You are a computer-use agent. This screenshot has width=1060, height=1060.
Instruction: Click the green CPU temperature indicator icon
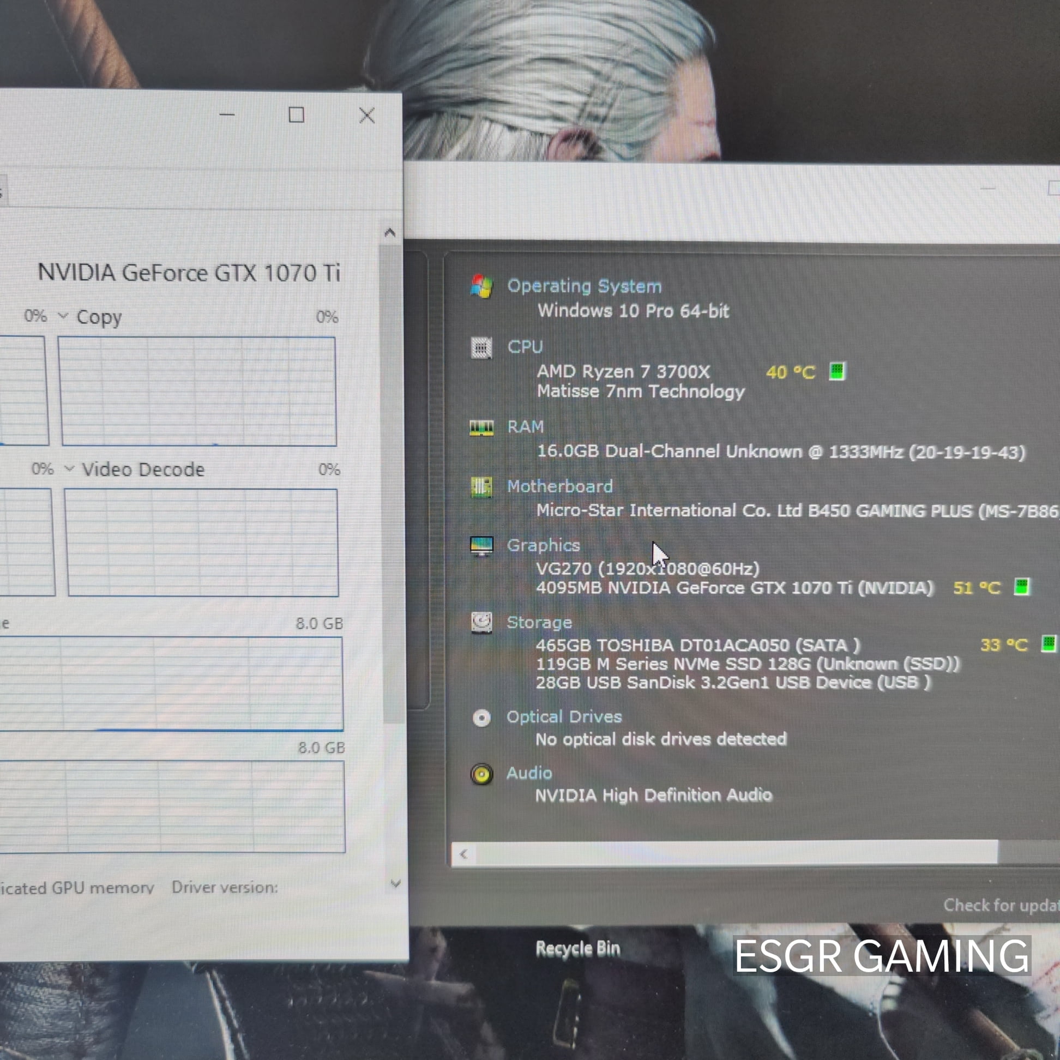pos(836,371)
